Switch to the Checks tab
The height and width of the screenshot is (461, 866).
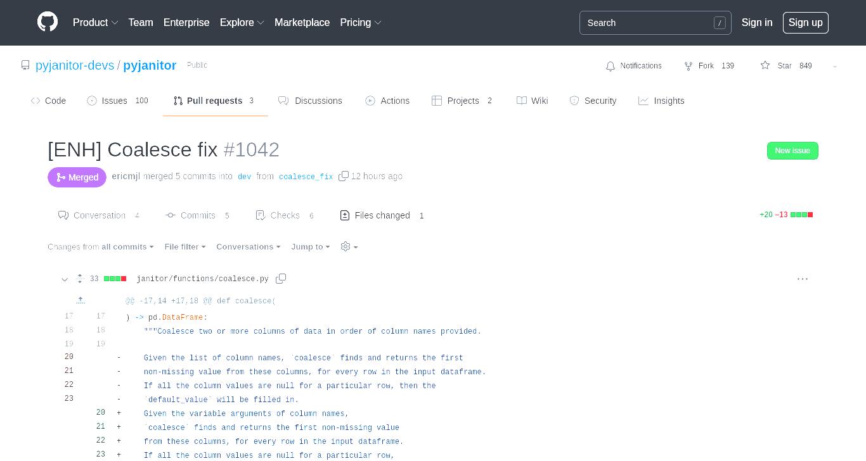click(x=285, y=215)
